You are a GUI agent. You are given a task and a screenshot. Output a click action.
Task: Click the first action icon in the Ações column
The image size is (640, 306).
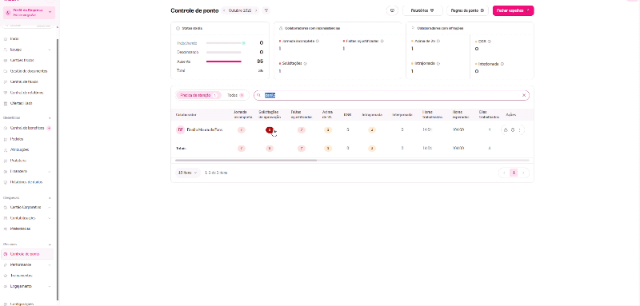[506, 130]
